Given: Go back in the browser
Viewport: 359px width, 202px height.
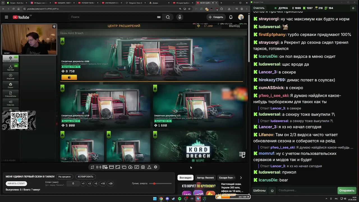Looking at the screenshot, I should [x=3, y=9].
